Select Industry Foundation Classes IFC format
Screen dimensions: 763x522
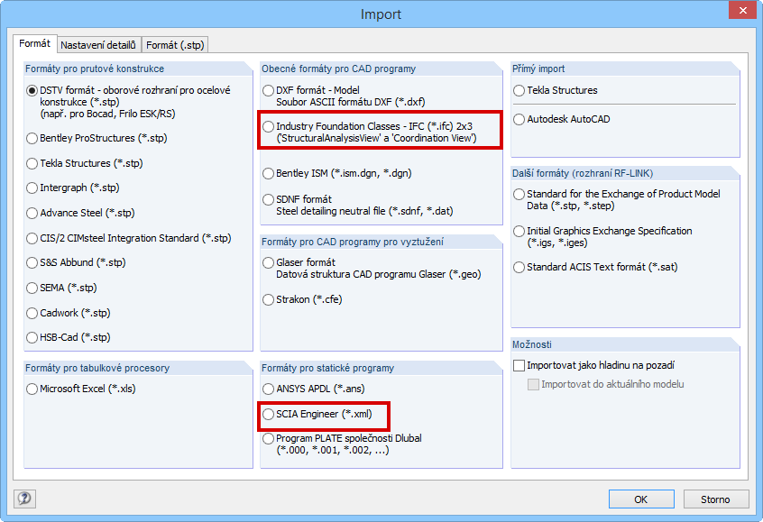[269, 127]
